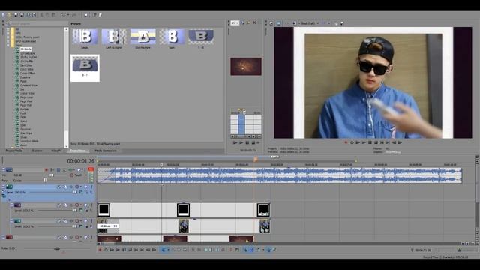Switch to the Explorer tab
Screen dimensions: 480x270
pyautogui.click(x=37, y=151)
